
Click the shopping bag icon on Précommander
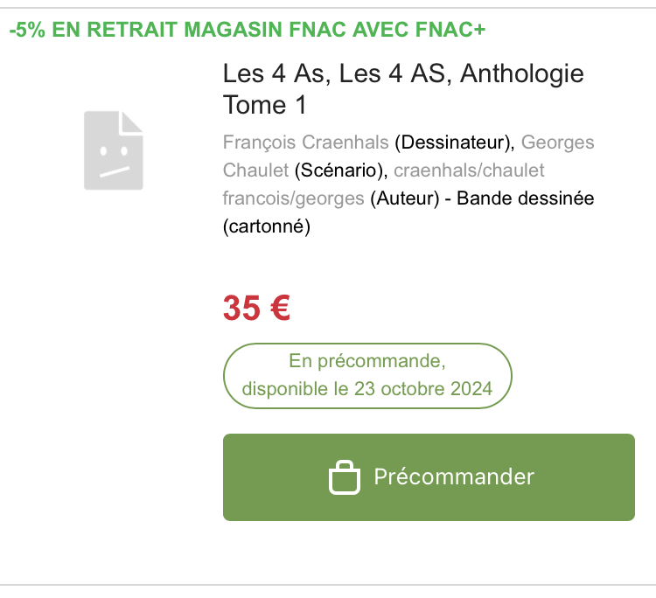344,477
